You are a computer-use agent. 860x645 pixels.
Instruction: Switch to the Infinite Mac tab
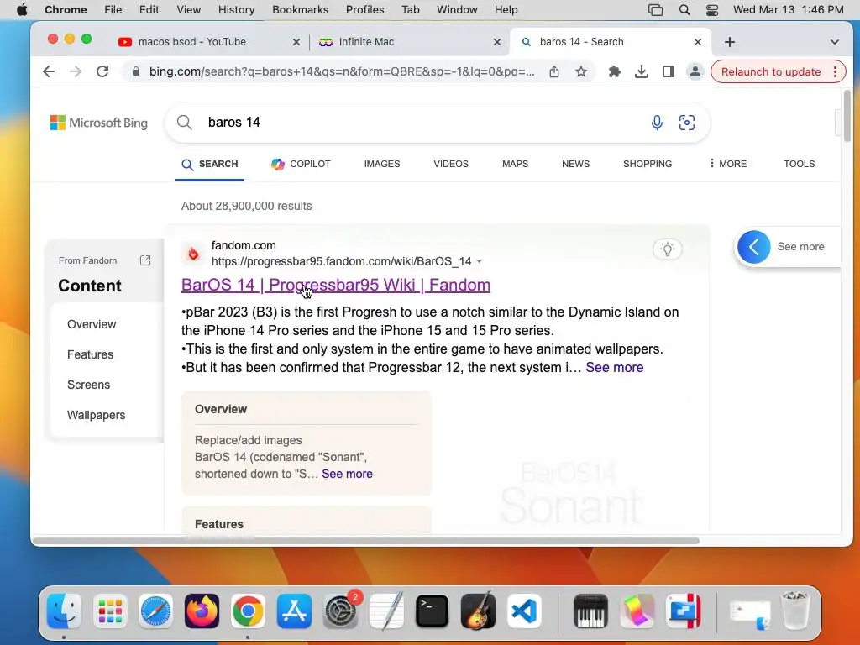366,42
